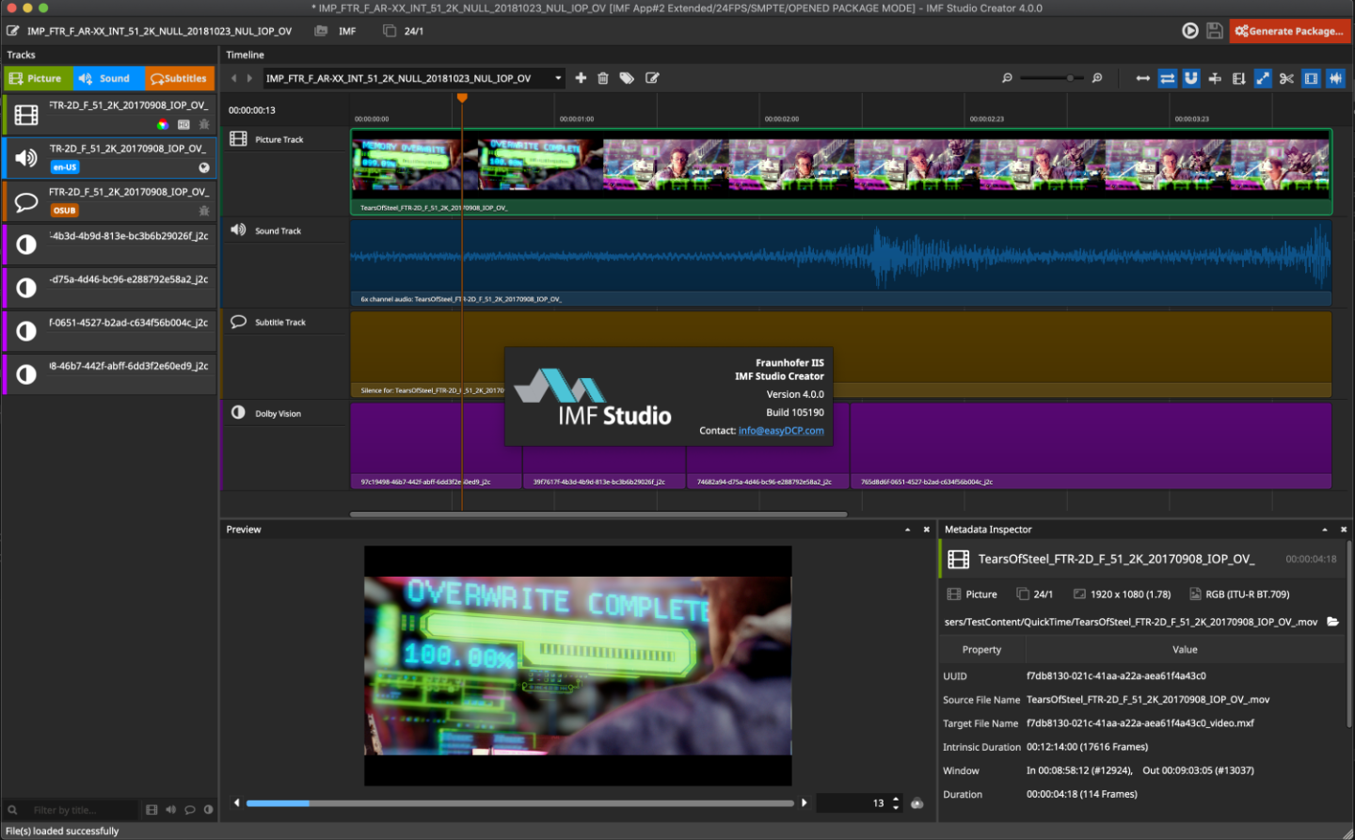Click the Subtitle Track header in timeline
This screenshot has height=840, width=1355.
point(285,322)
